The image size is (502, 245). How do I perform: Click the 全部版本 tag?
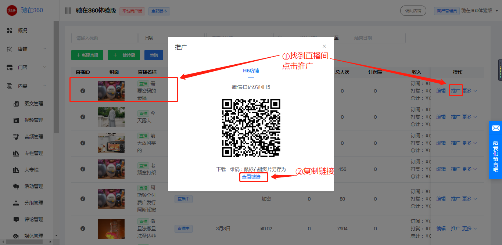(159, 11)
